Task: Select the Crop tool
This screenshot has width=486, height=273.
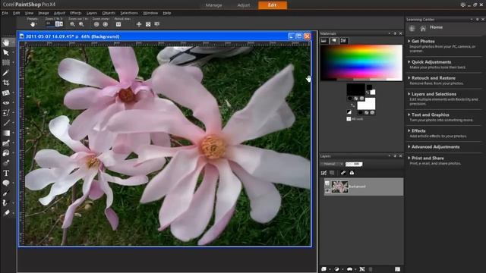Action: pyautogui.click(x=6, y=83)
